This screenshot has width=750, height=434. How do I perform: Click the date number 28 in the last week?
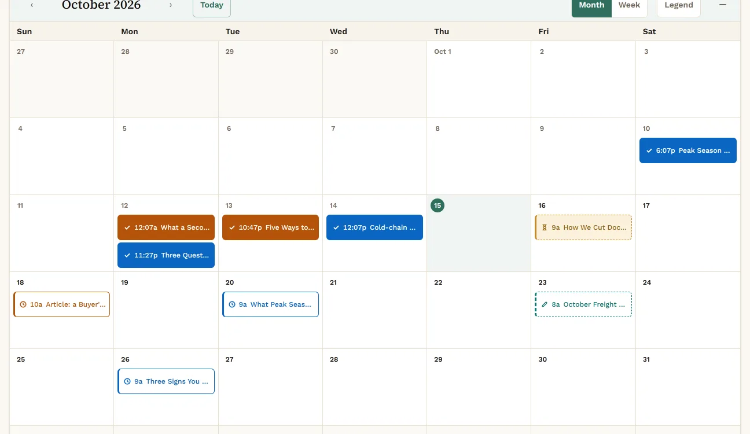tap(334, 359)
